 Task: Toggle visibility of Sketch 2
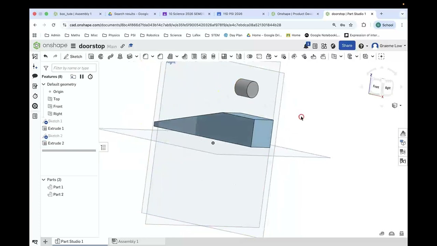pyautogui.click(x=45, y=136)
